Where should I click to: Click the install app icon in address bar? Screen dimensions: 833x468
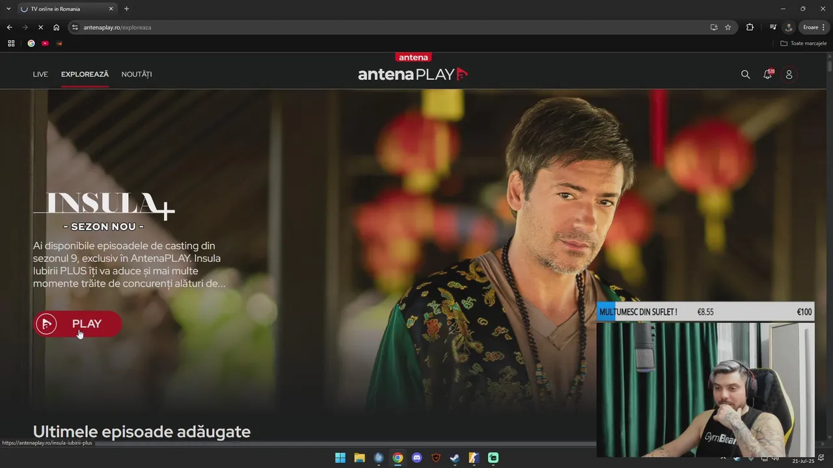click(714, 27)
